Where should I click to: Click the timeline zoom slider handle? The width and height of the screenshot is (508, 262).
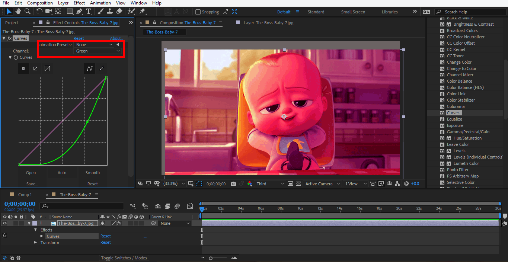pyautogui.click(x=211, y=258)
